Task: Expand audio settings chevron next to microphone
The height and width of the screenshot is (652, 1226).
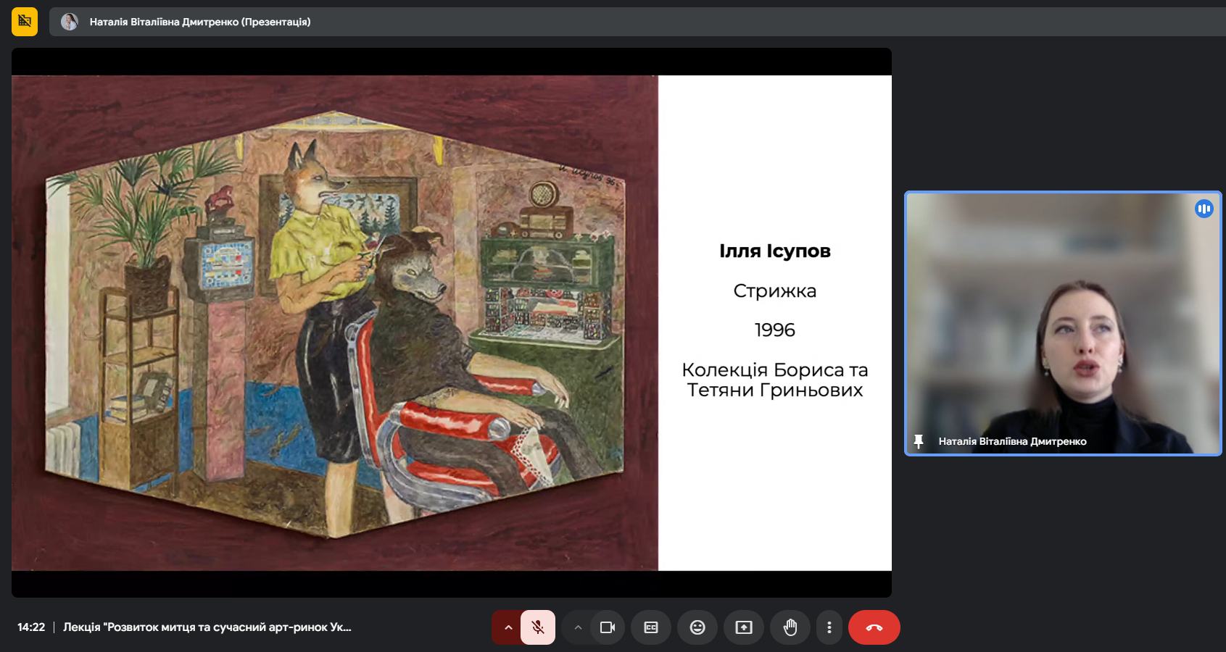Action: (x=508, y=627)
